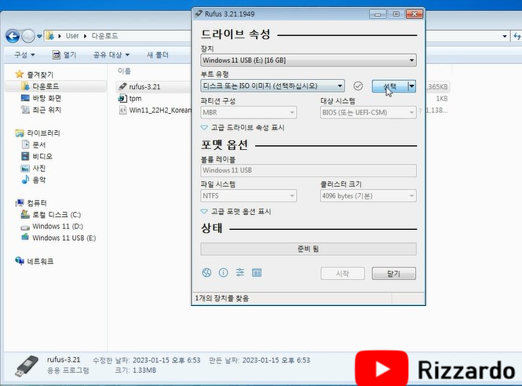Image resolution: width=522 pixels, height=386 pixels.
Task: Open Rufus language selection globe icon
Action: pyautogui.click(x=206, y=273)
